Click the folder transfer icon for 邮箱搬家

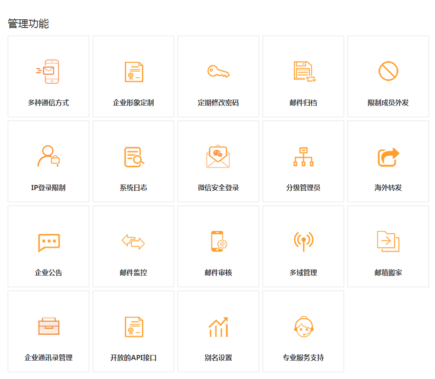pos(388,241)
